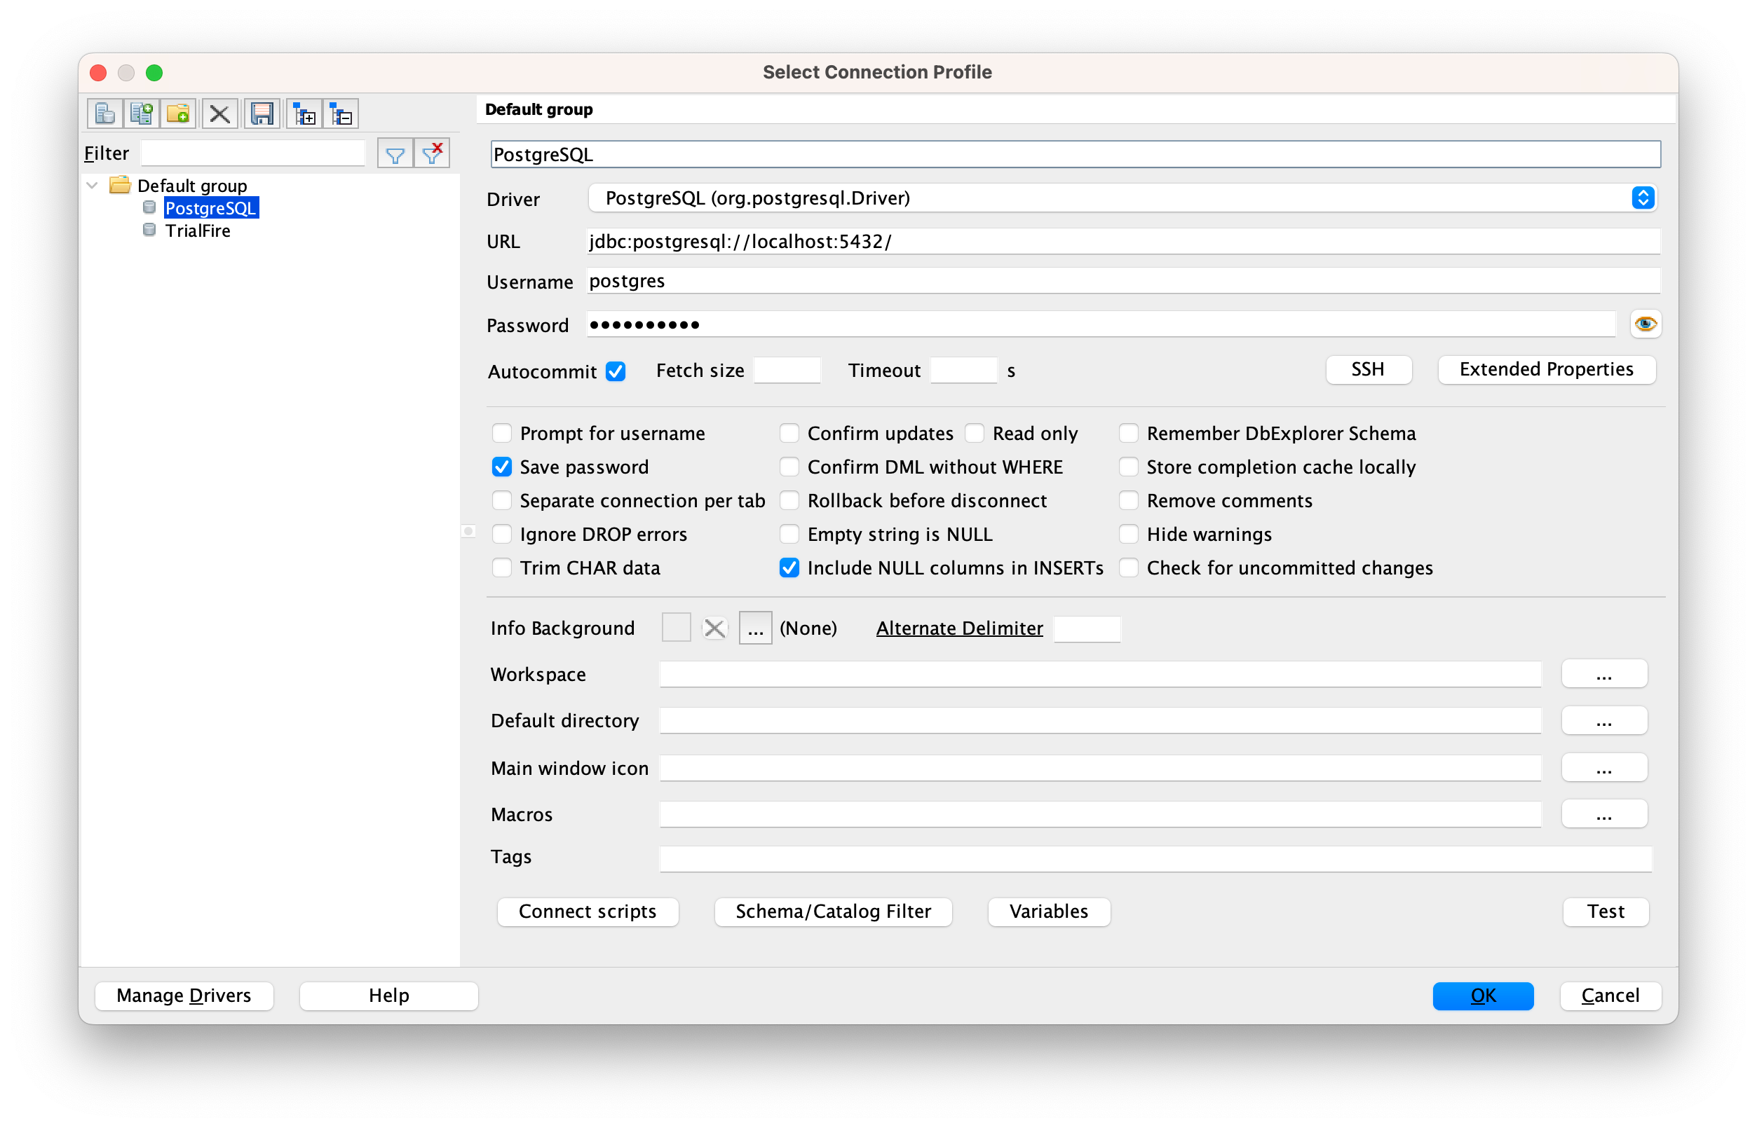The width and height of the screenshot is (1757, 1128).
Task: Uncheck the Save password option
Action: 502,467
